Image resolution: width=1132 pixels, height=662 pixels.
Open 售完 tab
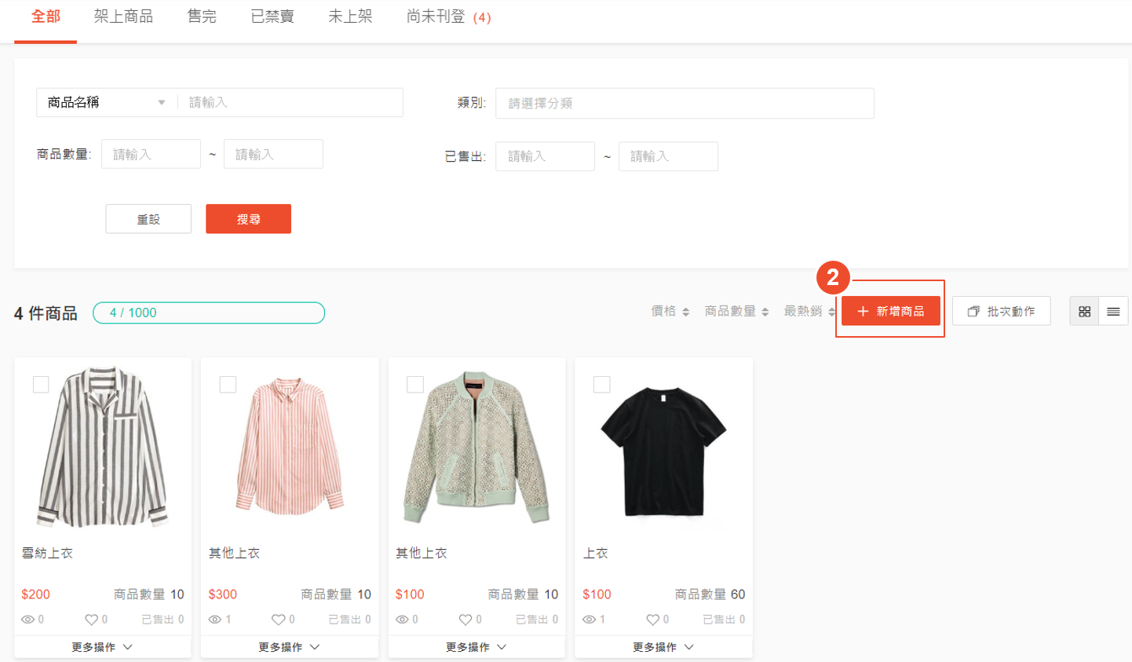[202, 16]
